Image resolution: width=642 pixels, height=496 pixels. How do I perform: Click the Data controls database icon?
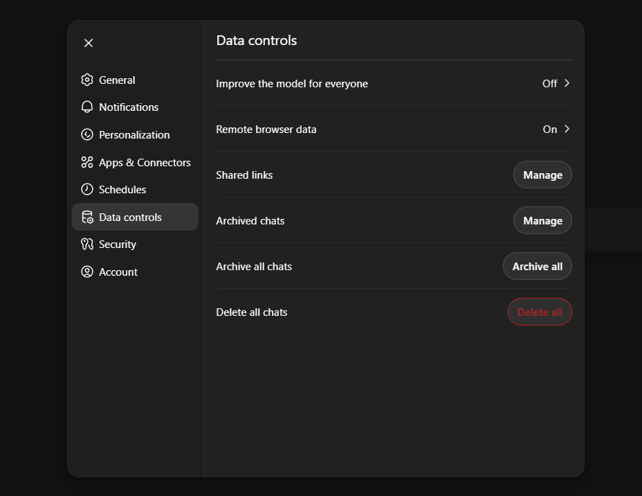[x=87, y=217]
